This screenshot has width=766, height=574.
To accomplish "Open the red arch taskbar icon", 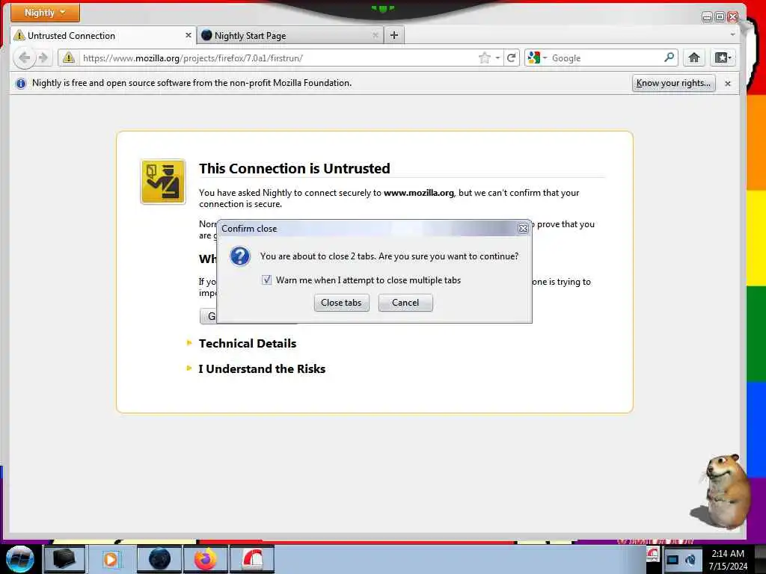I will (x=252, y=559).
